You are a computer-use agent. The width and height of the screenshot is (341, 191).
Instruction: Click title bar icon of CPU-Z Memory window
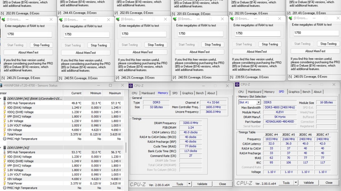coord(131,86)
